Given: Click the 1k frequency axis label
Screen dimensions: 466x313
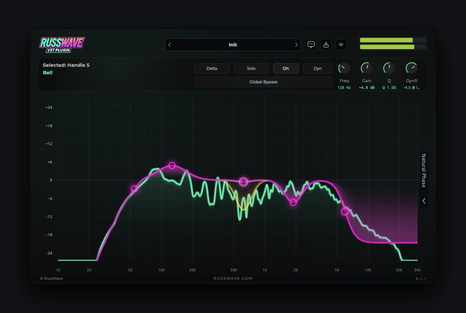Looking at the screenshot, I should coord(265,270).
